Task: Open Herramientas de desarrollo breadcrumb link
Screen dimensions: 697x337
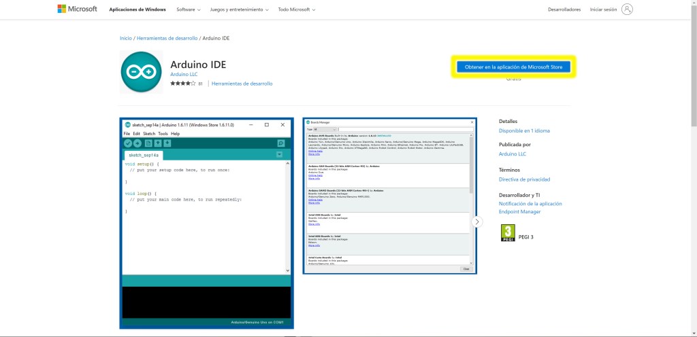Action: (x=167, y=38)
